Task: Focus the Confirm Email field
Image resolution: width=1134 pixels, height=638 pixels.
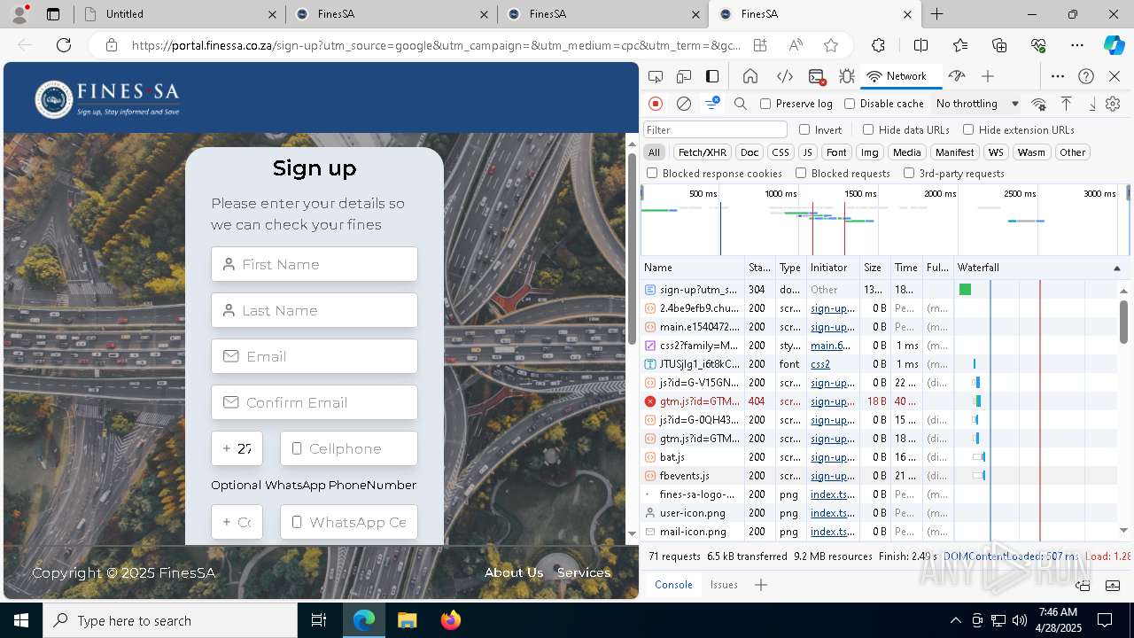Action: (x=315, y=402)
